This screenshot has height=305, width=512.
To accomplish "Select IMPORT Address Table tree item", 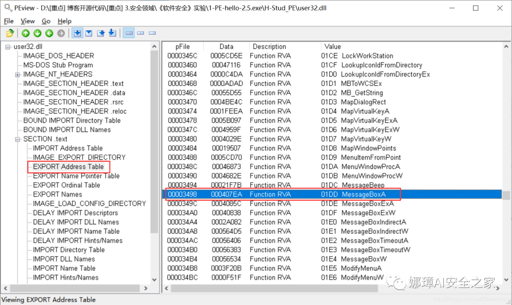I will tap(68, 148).
